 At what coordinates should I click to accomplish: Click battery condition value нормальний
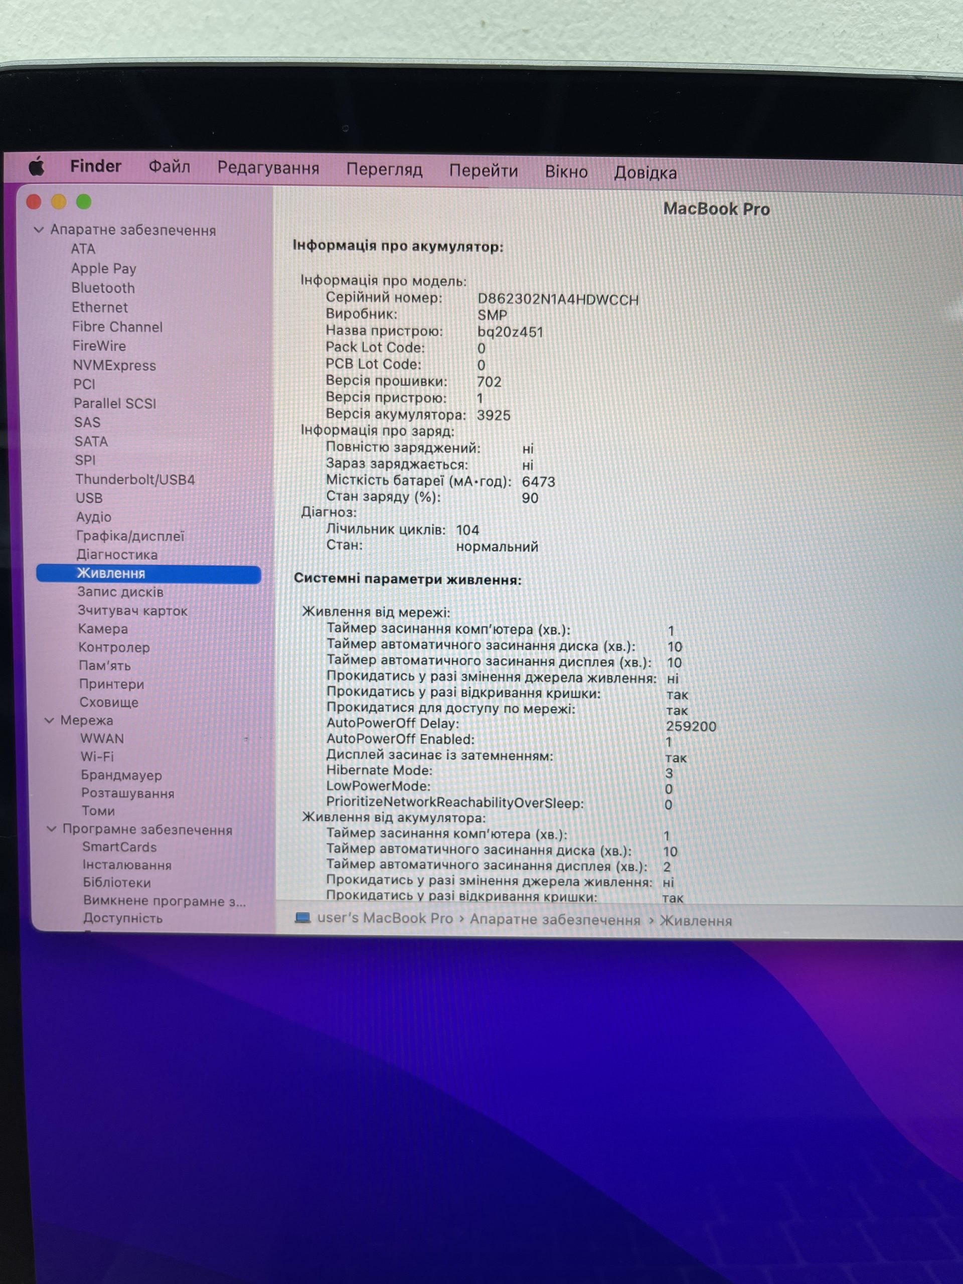pos(497,547)
